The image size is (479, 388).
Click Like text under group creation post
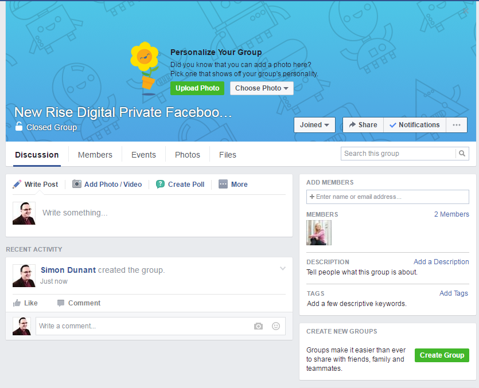31,303
